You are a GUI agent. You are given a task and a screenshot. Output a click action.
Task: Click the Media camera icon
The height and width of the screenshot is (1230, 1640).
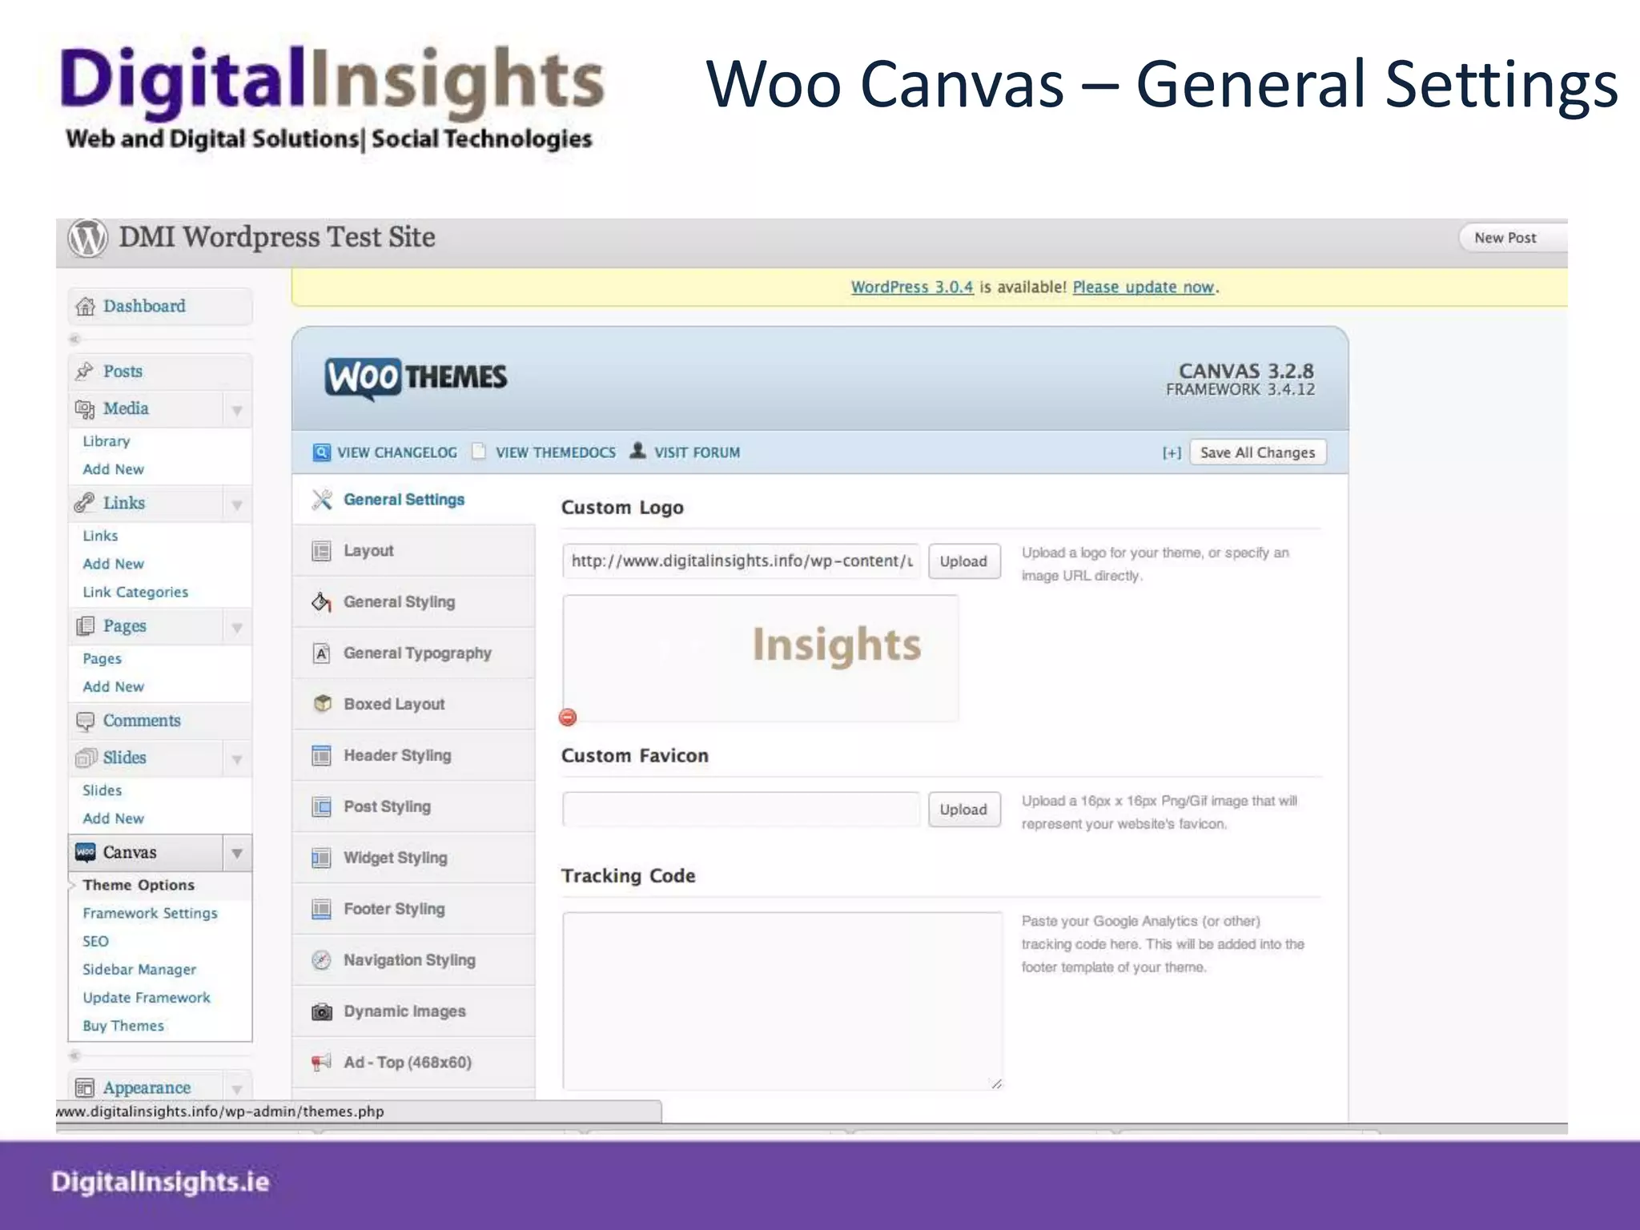pyautogui.click(x=85, y=409)
